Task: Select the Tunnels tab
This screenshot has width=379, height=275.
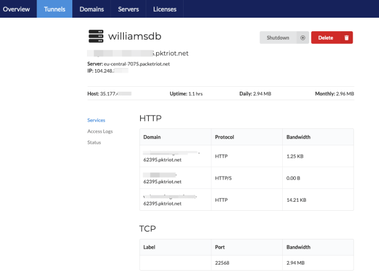Action: 54,9
